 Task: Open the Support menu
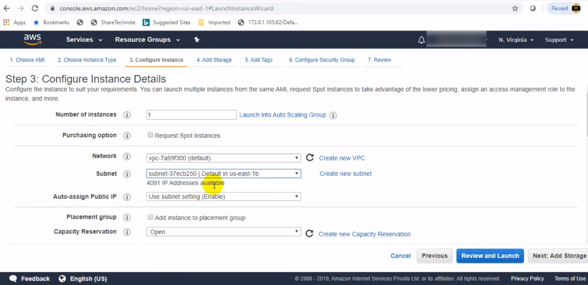click(559, 40)
